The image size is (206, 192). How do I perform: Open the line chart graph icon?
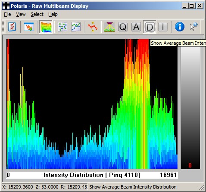point(76,27)
